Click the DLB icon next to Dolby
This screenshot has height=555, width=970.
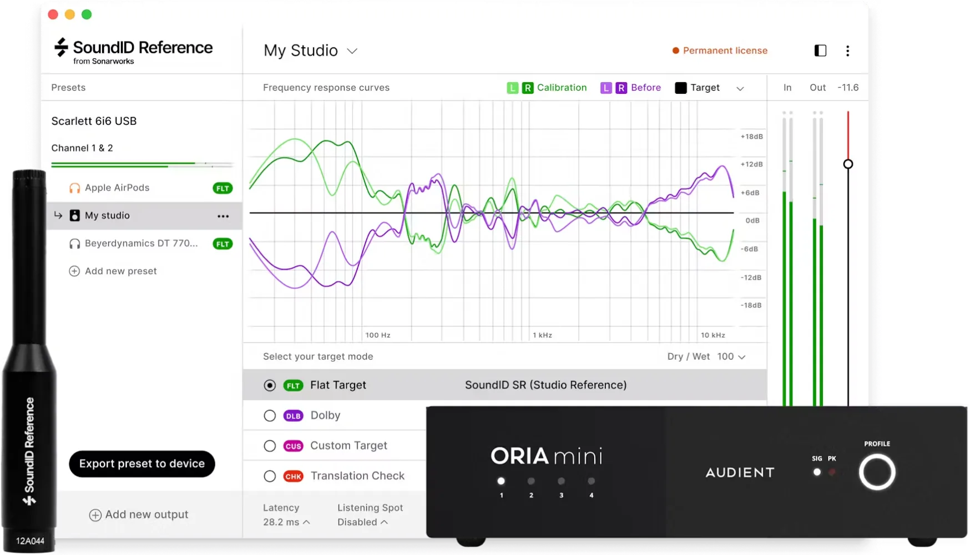293,415
